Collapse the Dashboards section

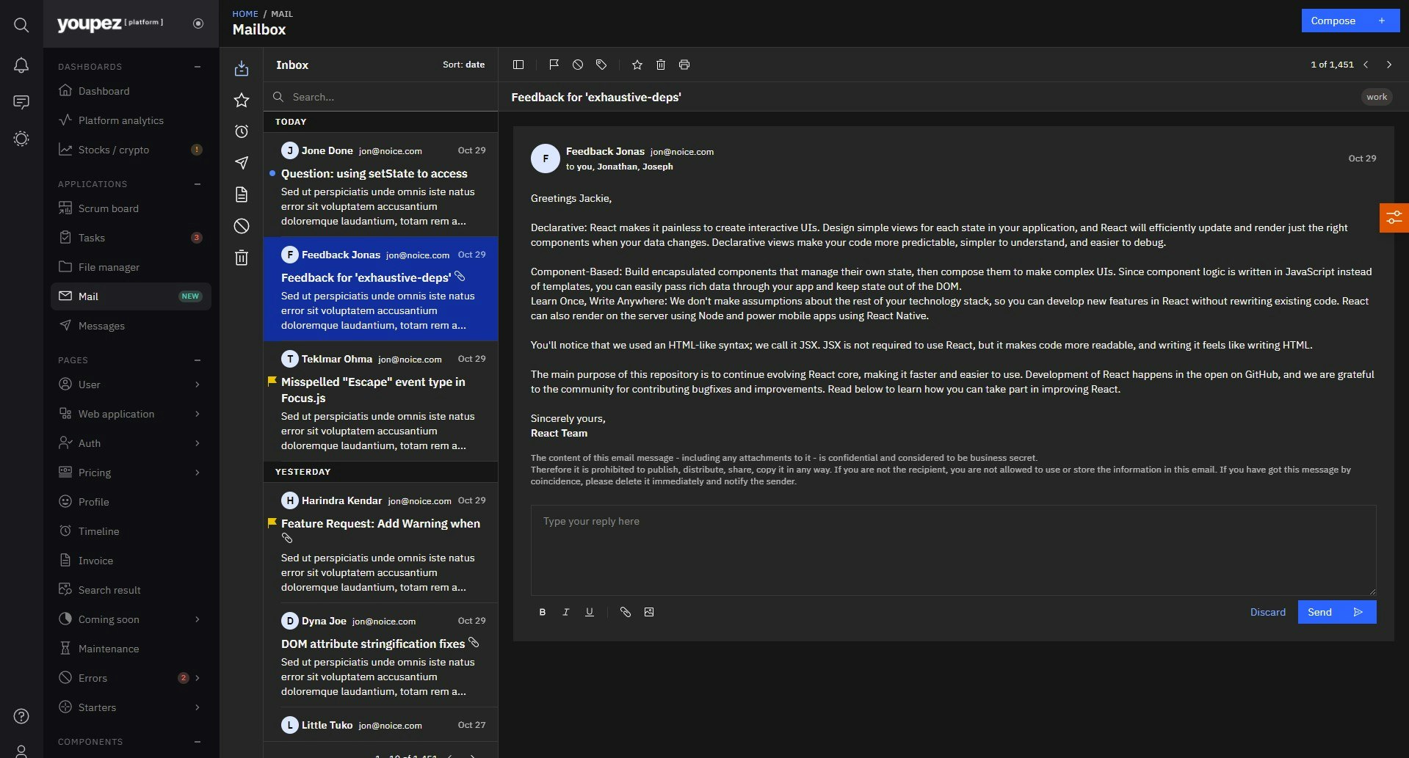197,66
